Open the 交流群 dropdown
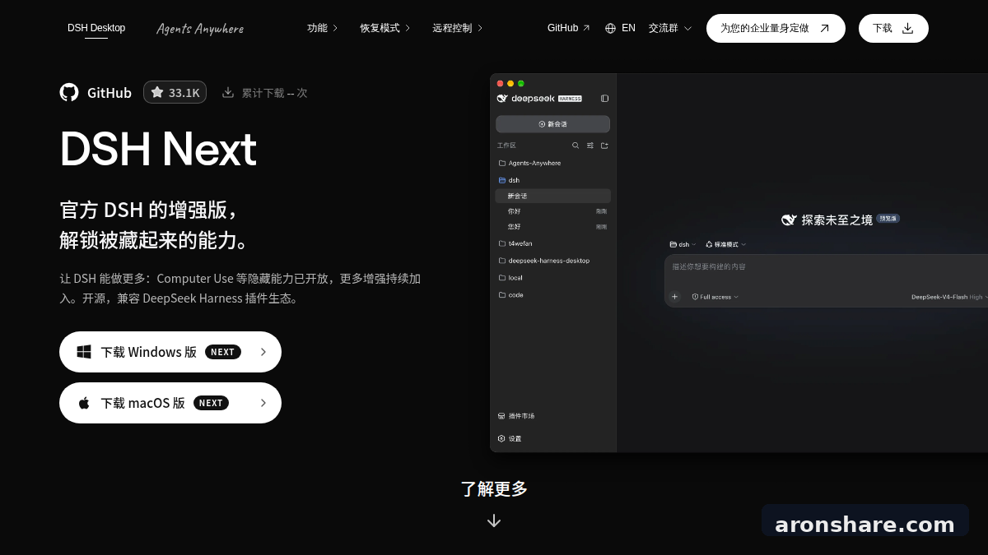Screen dimensions: 988x555 669,28
